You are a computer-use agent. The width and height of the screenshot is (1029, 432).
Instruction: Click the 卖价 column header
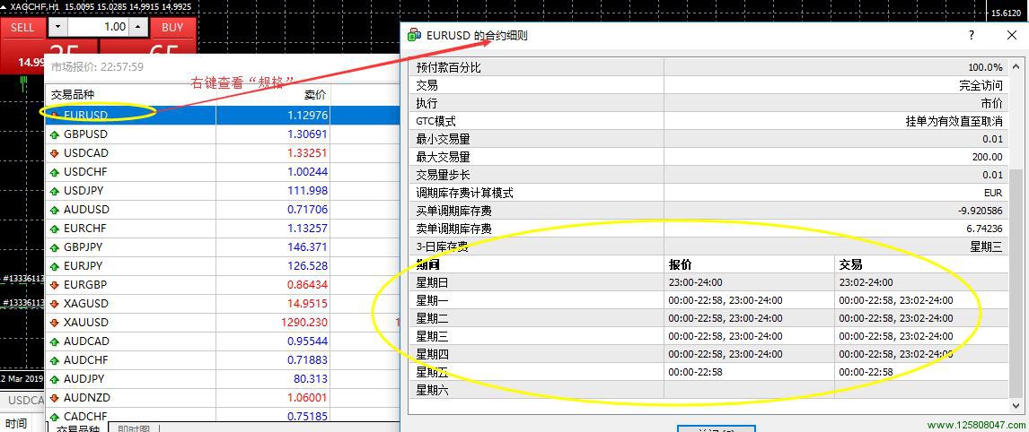point(273,95)
